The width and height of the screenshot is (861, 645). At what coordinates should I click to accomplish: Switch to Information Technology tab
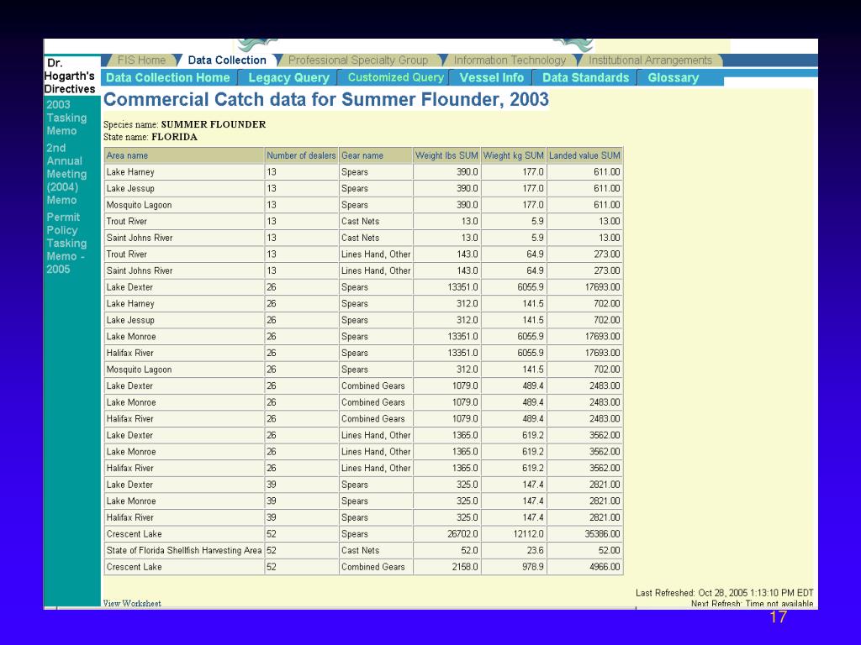click(x=510, y=60)
